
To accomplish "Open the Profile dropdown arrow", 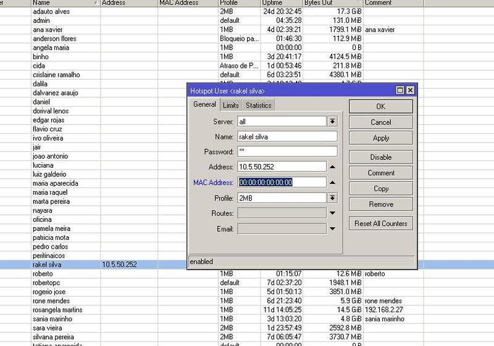I will point(332,198).
